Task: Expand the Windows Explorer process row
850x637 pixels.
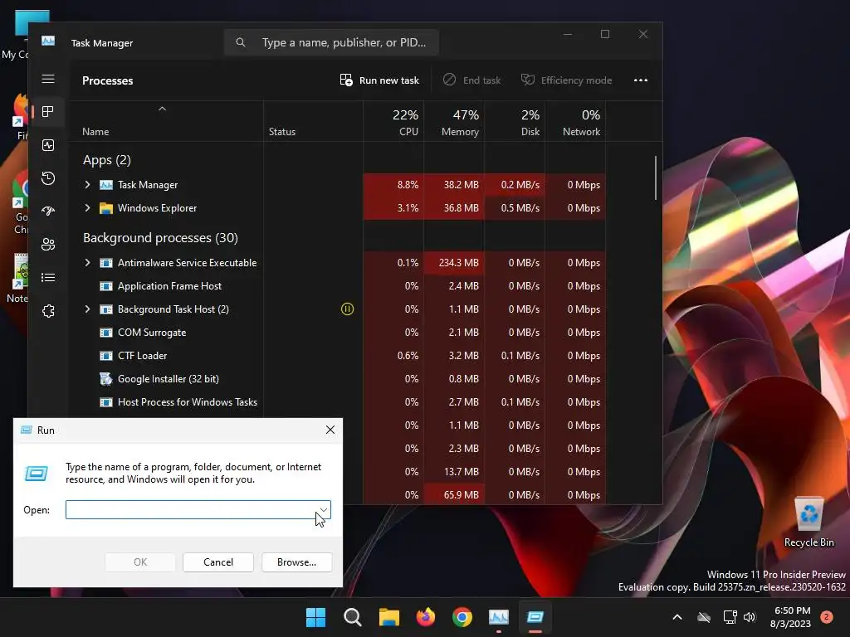Action: 87,208
